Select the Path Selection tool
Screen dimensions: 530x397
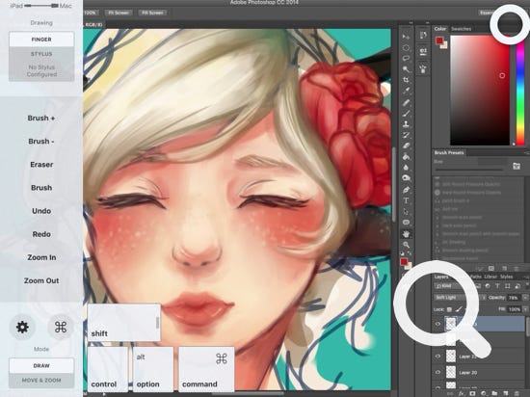coord(406,212)
